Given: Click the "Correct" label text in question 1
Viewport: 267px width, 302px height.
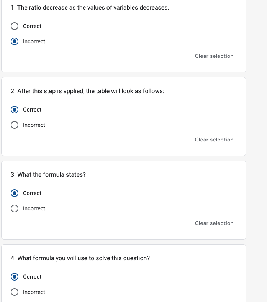Looking at the screenshot, I should coord(32,26).
